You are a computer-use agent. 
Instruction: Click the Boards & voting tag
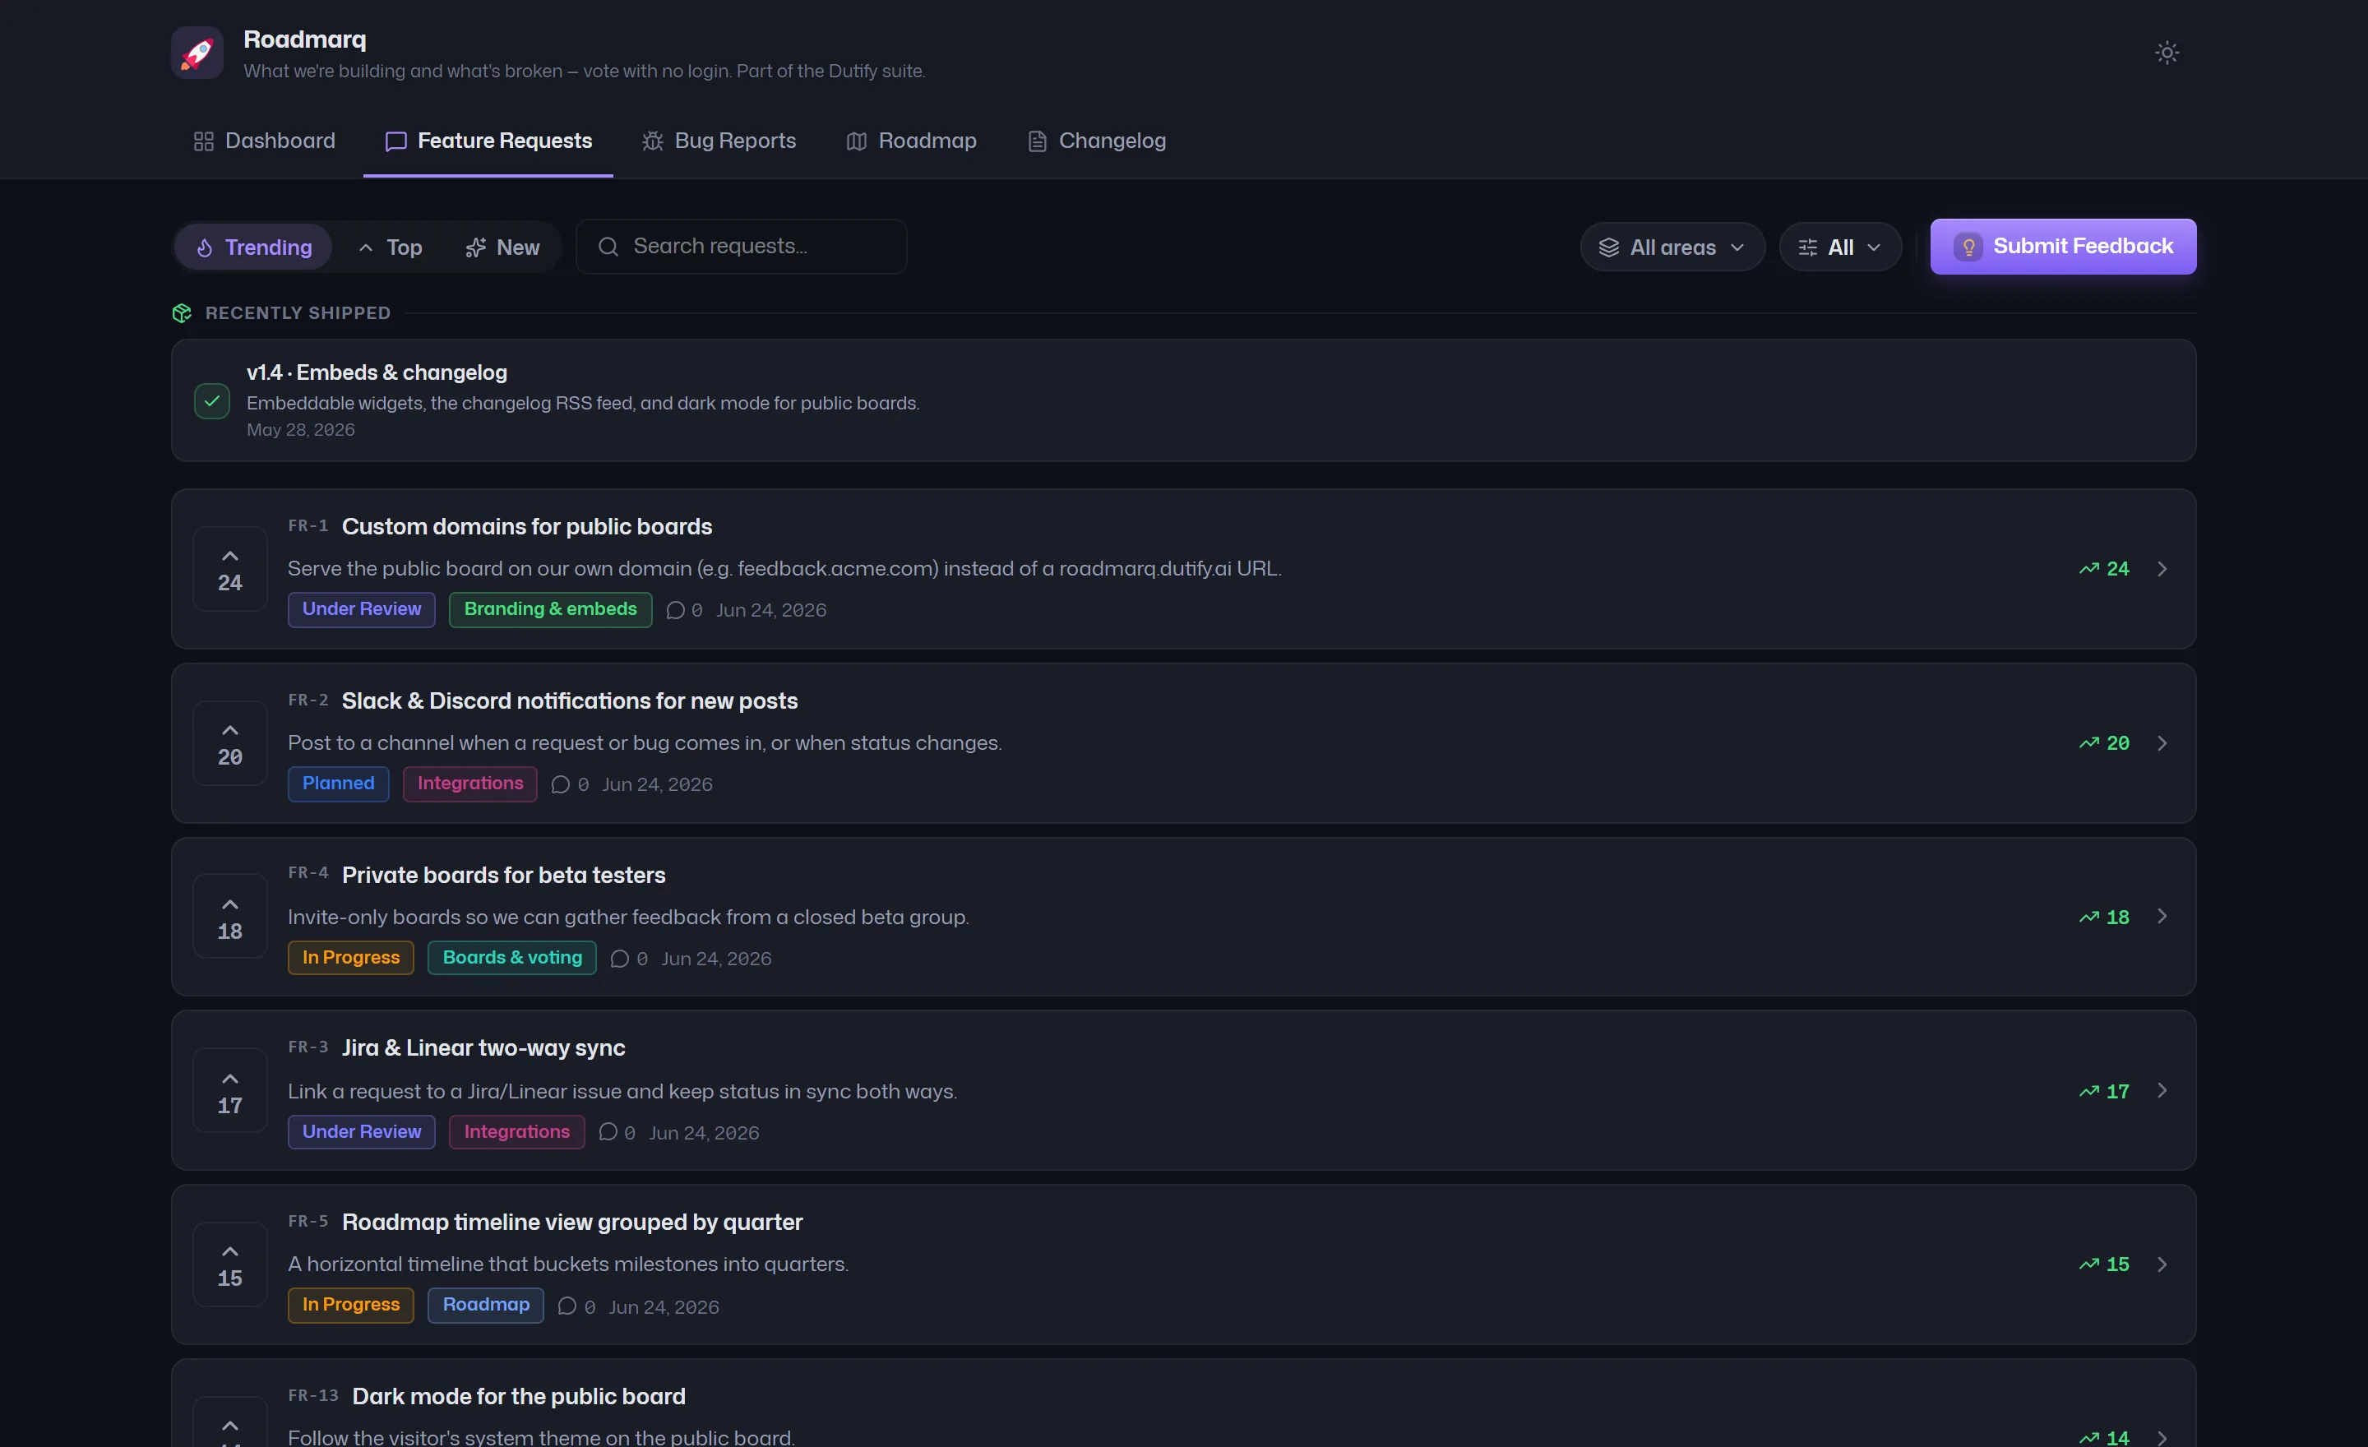point(512,959)
